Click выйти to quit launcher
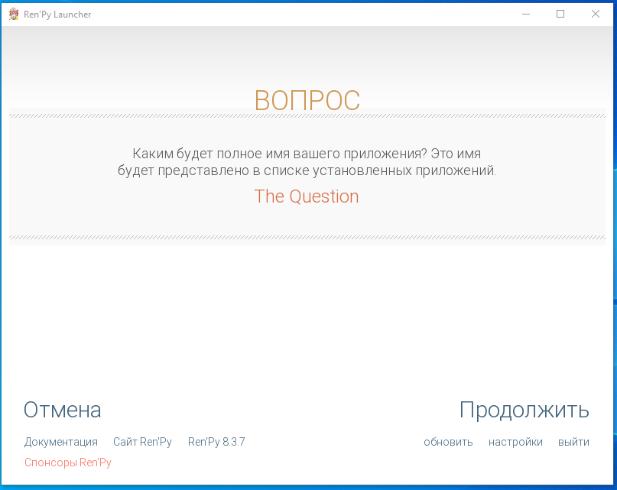The width and height of the screenshot is (617, 490). 573,443
